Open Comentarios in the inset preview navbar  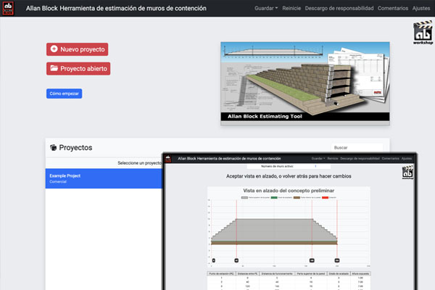click(390, 159)
